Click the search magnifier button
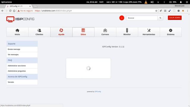 (160, 18)
